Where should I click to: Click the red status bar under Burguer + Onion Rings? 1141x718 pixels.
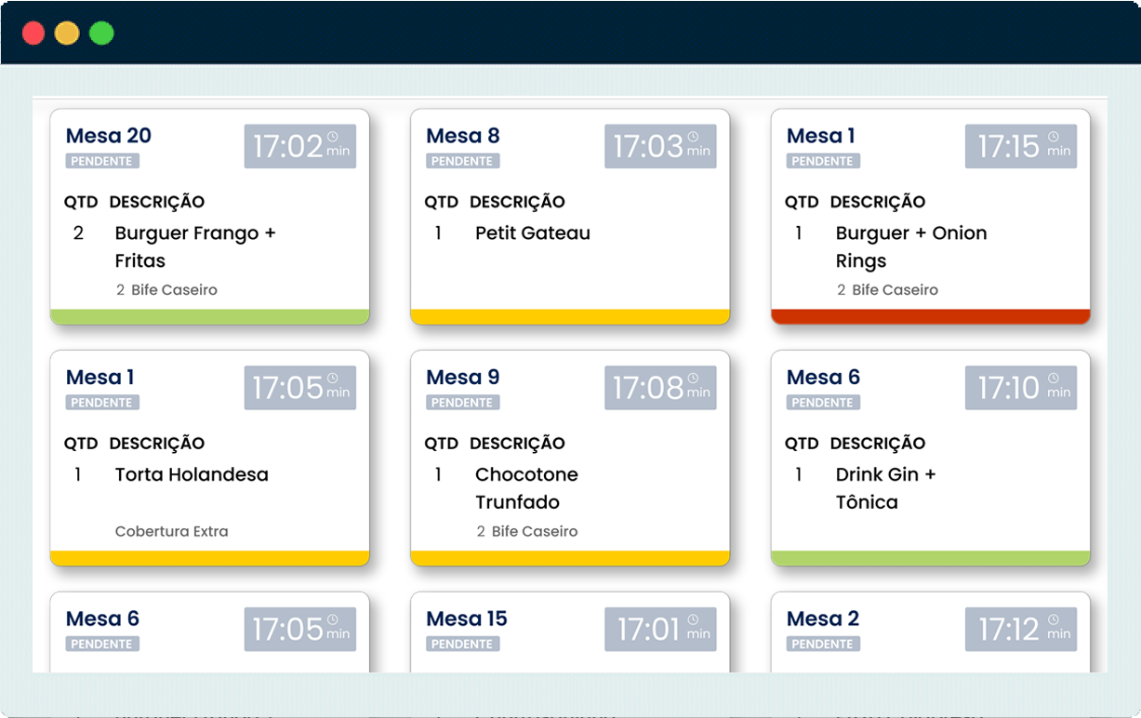coord(931,316)
